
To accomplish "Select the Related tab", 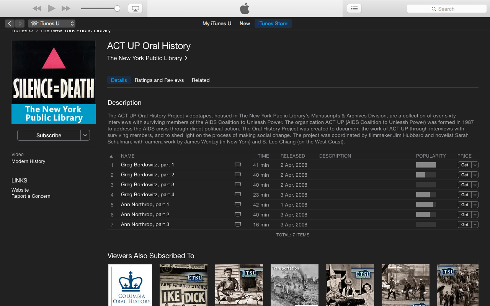I will click(x=201, y=80).
